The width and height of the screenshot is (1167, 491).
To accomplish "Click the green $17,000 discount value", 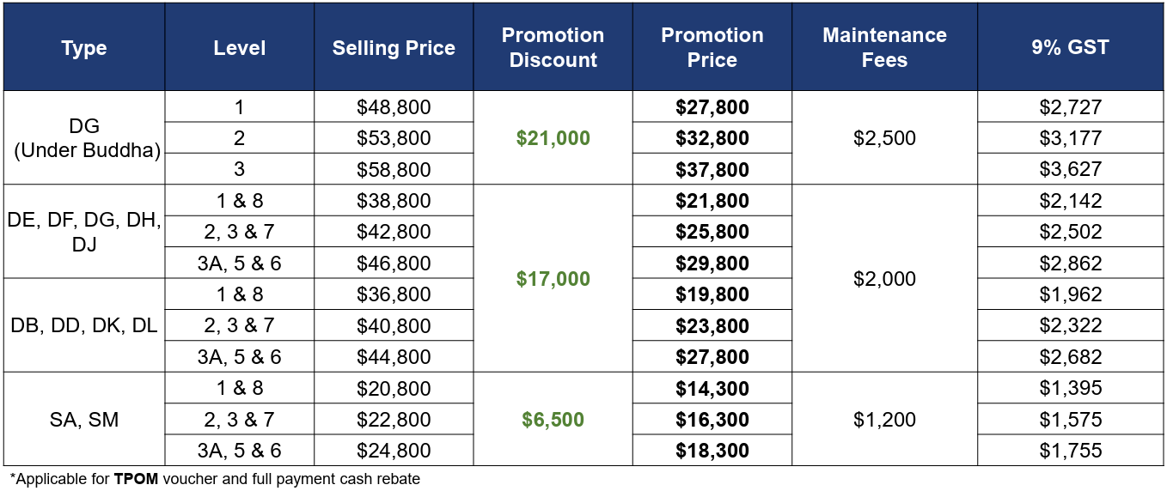I will point(553,278).
